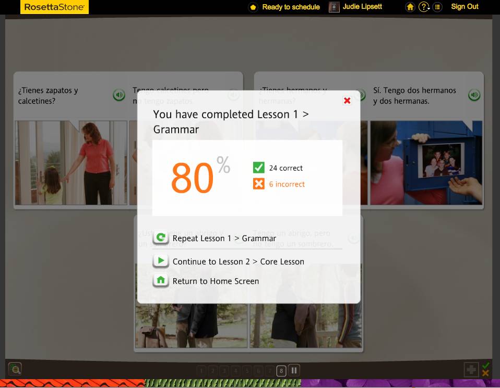Play audio for 'Sí. Tengo dos hermanos'

click(474, 95)
